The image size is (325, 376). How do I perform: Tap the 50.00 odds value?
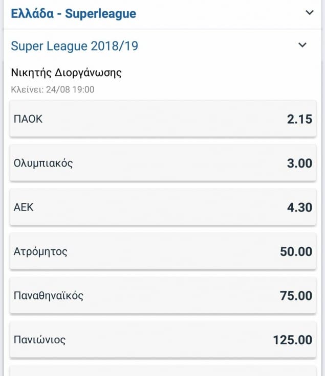(x=295, y=252)
